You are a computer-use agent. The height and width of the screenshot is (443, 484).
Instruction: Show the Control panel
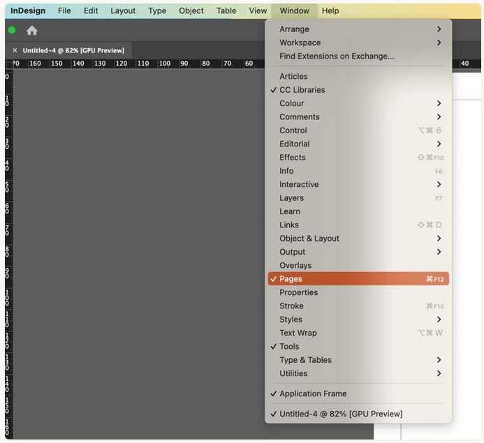[x=358, y=130]
